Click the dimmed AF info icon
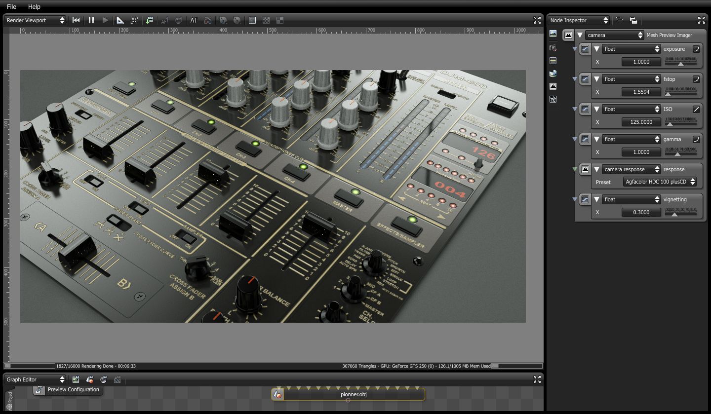The width and height of the screenshot is (711, 414). [164, 20]
